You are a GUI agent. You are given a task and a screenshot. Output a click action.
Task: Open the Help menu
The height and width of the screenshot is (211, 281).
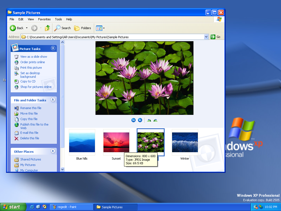coord(69,19)
